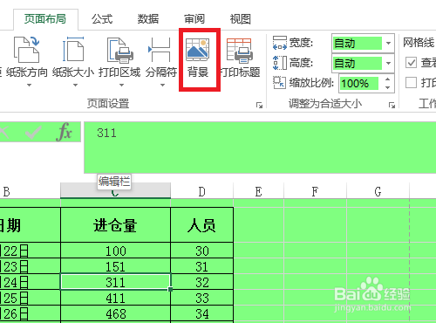436x323 pixels.
Task: Select the 人员 header cell
Action: 201,224
